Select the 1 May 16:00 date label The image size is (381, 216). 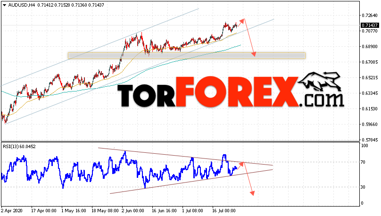74,211
